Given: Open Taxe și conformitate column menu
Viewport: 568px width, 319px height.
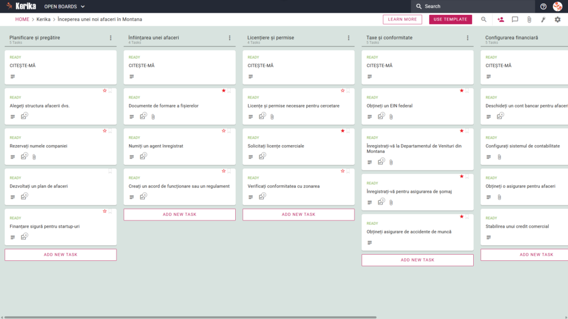Looking at the screenshot, I should [468, 38].
